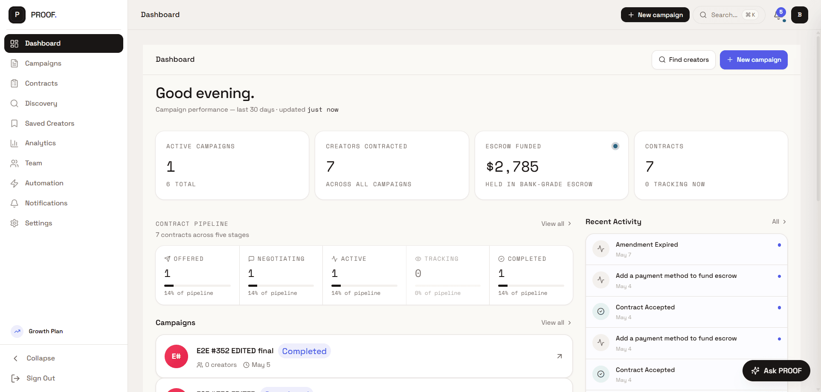Viewport: 821px width, 392px height.
Task: View all Campaigns link
Action: (x=556, y=323)
